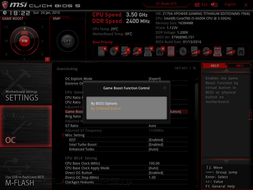Edit the GT Ratio Auto value
Viewport: 253px width, 190px height.
(152, 126)
